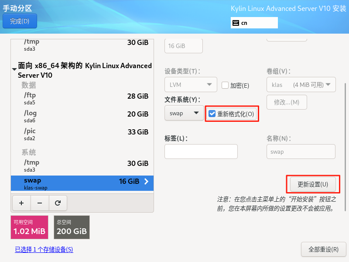Click the remove mount point minus icon
349x262 pixels.
pos(40,203)
